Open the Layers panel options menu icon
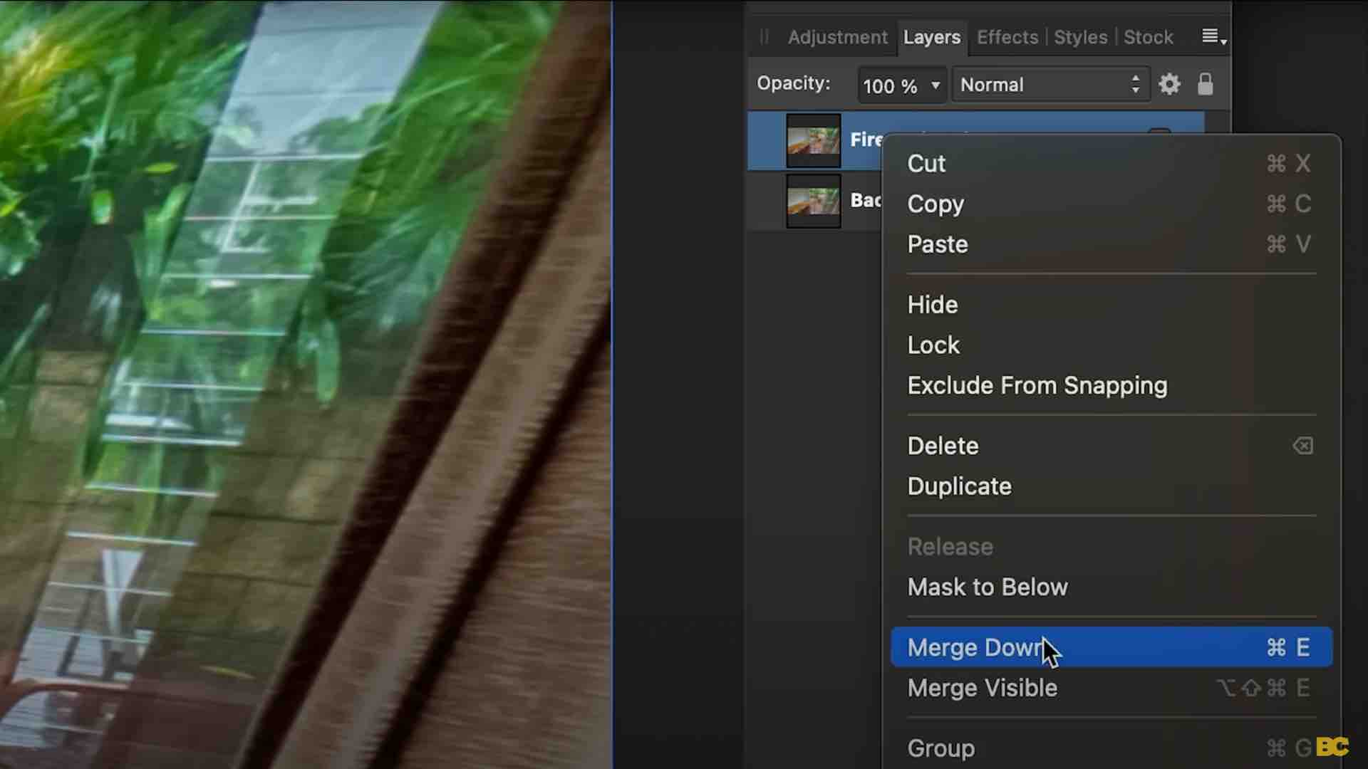Viewport: 1368px width, 769px height. click(1214, 37)
